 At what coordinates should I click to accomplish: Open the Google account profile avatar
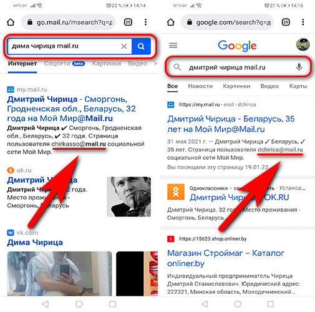point(303,44)
